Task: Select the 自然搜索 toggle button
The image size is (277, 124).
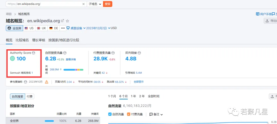Action: (17, 97)
